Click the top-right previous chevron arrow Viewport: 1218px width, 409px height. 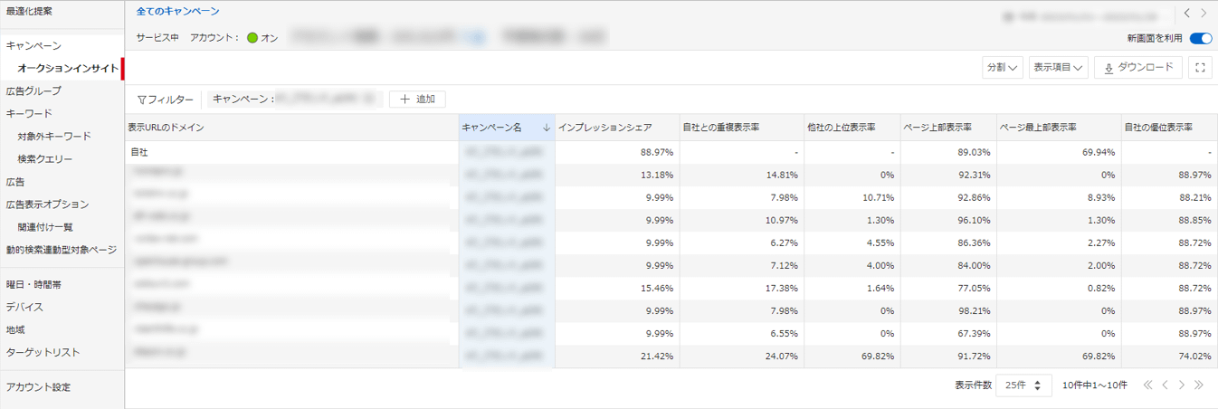1186,14
